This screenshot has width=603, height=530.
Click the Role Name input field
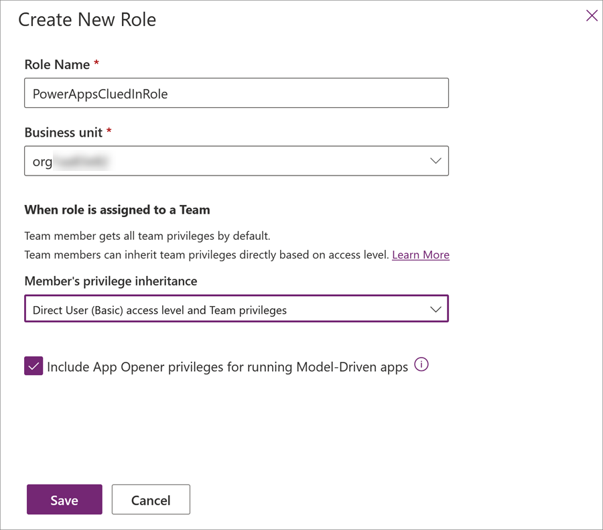point(236,93)
